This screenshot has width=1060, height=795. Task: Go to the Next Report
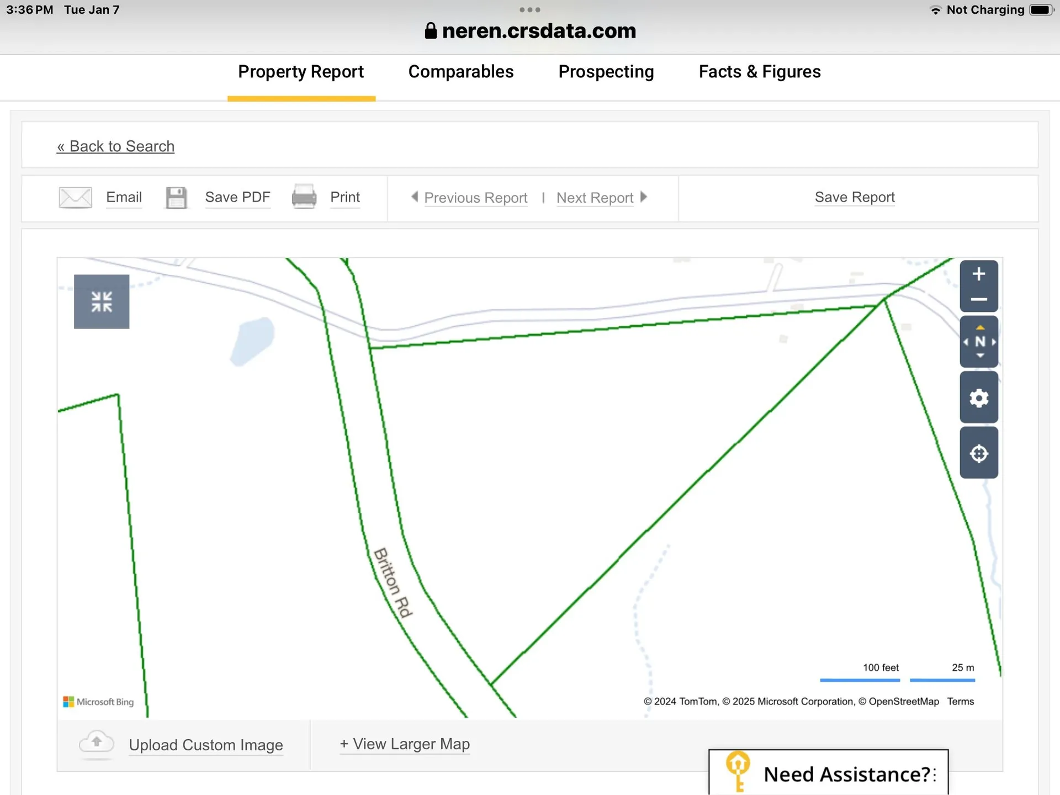coord(595,198)
